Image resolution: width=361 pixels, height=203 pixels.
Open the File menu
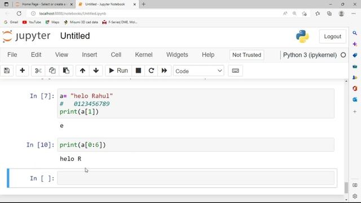(12, 55)
